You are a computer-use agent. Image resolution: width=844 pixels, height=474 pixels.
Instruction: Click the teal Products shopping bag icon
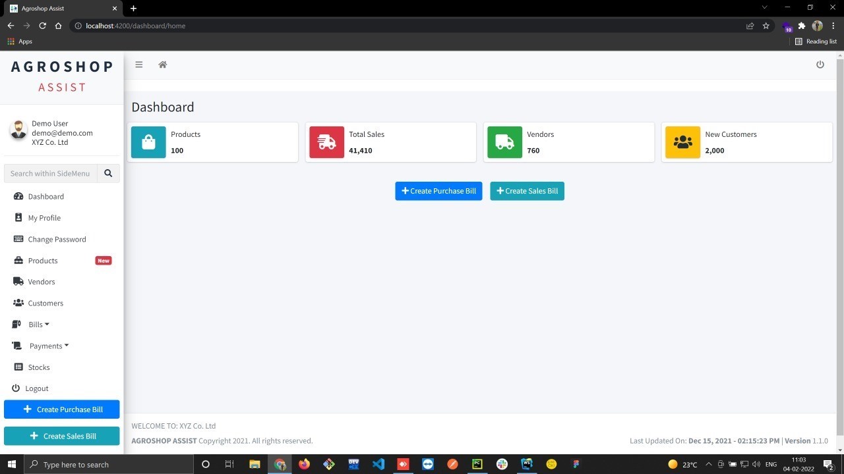tap(148, 142)
